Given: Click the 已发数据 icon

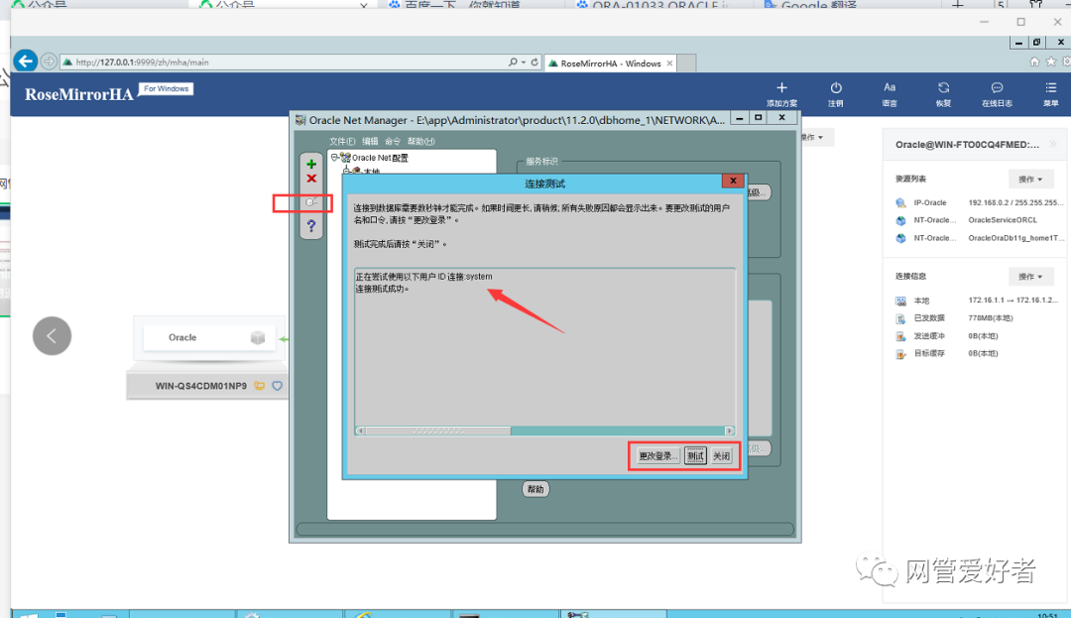Looking at the screenshot, I should point(900,318).
